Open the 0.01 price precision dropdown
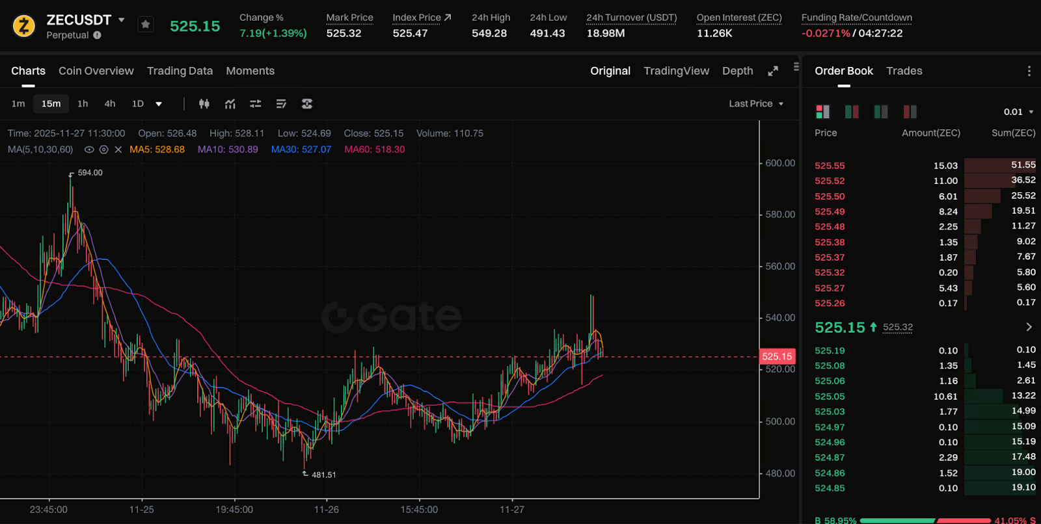This screenshot has width=1041, height=524. (1019, 112)
